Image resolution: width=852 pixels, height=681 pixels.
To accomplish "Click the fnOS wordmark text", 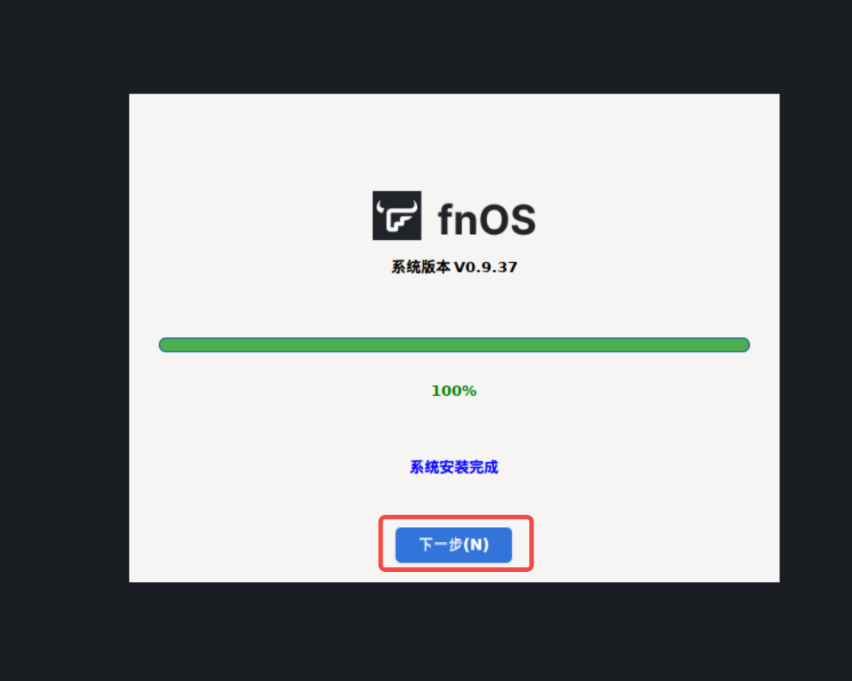I will 486,219.
